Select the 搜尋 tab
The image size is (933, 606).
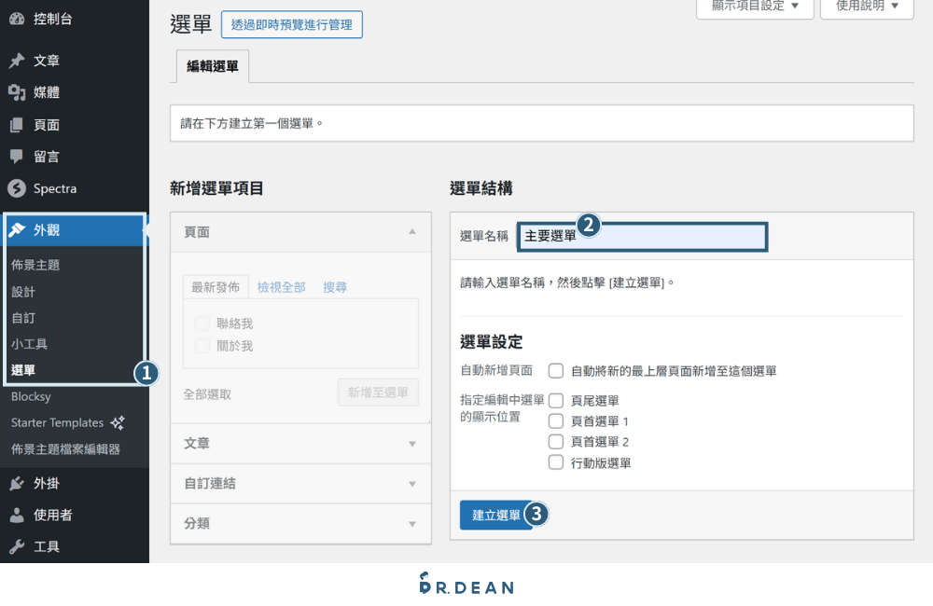(335, 287)
